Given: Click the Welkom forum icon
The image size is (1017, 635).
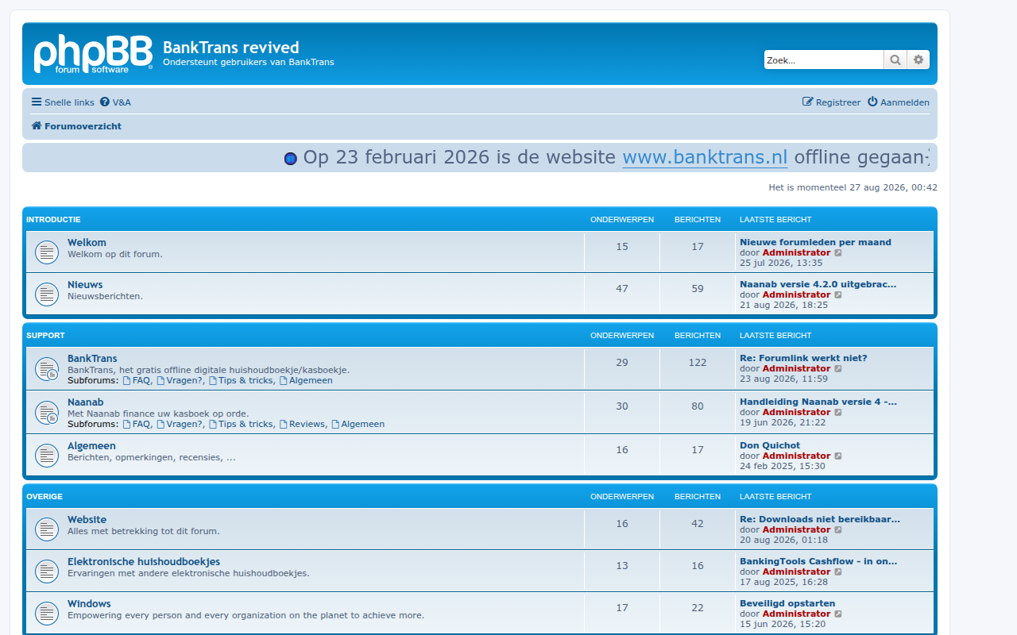Looking at the screenshot, I should tap(47, 252).
